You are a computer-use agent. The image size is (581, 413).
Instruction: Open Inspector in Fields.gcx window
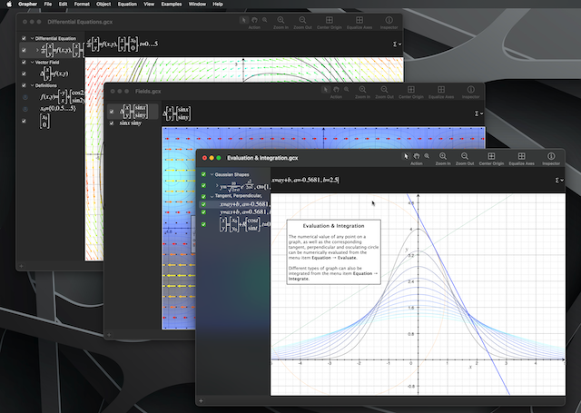[470, 92]
